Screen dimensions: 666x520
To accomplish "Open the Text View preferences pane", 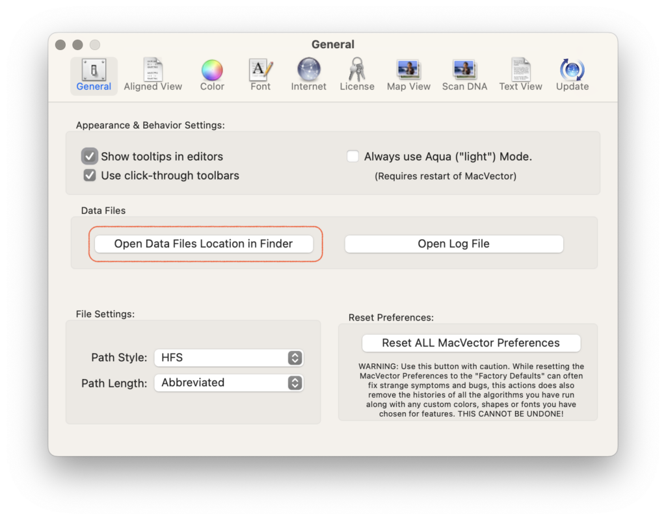I will (x=520, y=75).
